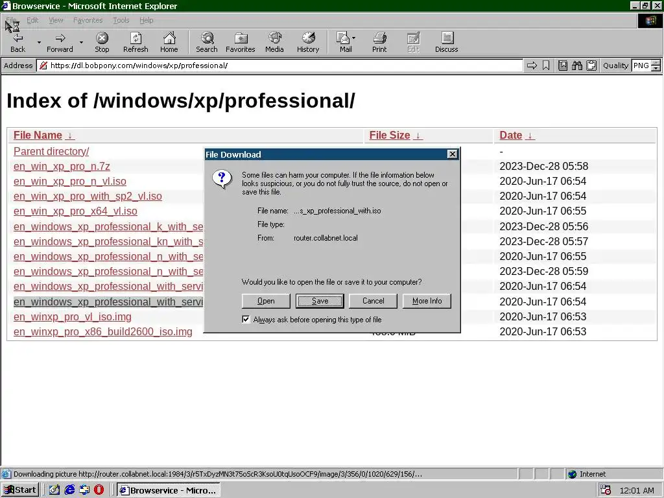
Task: Download en_win_xp_pro_x64_vl.iso
Action: (x=75, y=211)
